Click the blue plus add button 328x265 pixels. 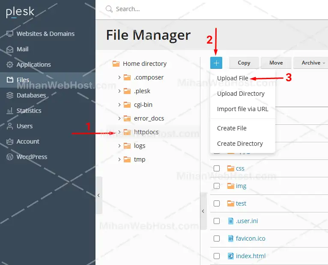(216, 63)
